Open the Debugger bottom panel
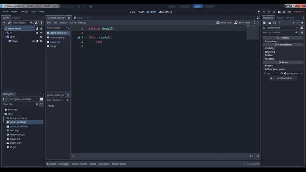 tap(64, 164)
